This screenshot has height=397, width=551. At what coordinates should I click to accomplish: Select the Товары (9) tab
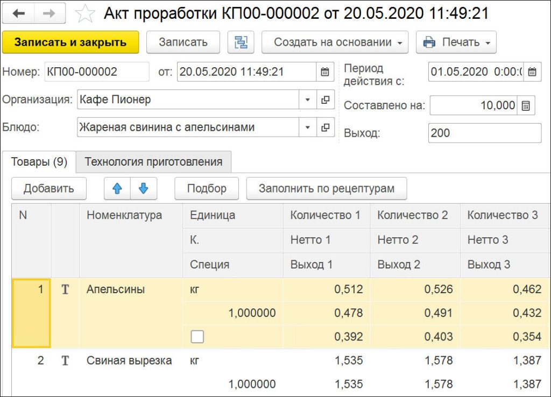[39, 162]
